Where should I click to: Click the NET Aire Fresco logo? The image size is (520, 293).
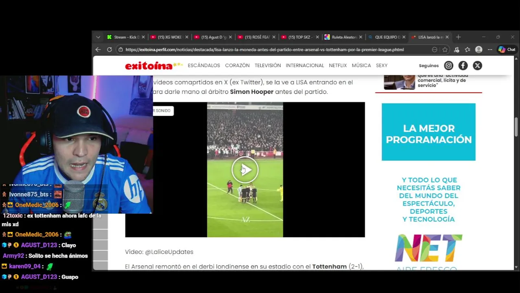tap(428, 251)
